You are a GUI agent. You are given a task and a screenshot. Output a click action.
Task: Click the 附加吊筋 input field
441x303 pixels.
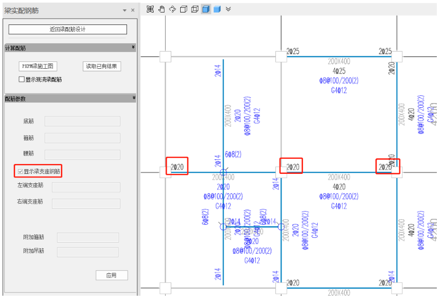click(88, 252)
